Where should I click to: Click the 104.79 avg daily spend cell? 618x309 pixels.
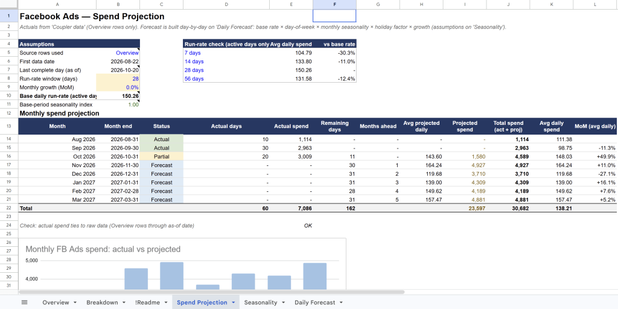pos(291,53)
